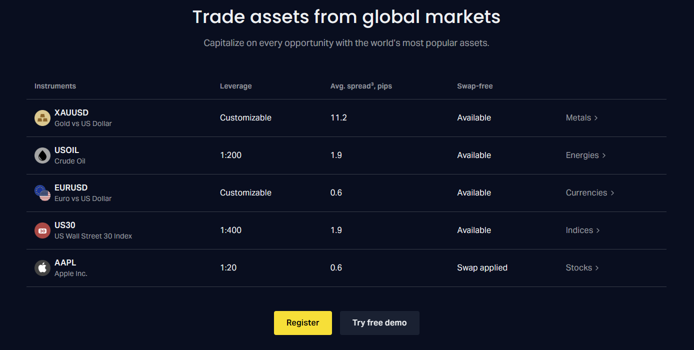The width and height of the screenshot is (694, 350).
Task: Click the USOIL oil drop icon
Action: pos(42,155)
